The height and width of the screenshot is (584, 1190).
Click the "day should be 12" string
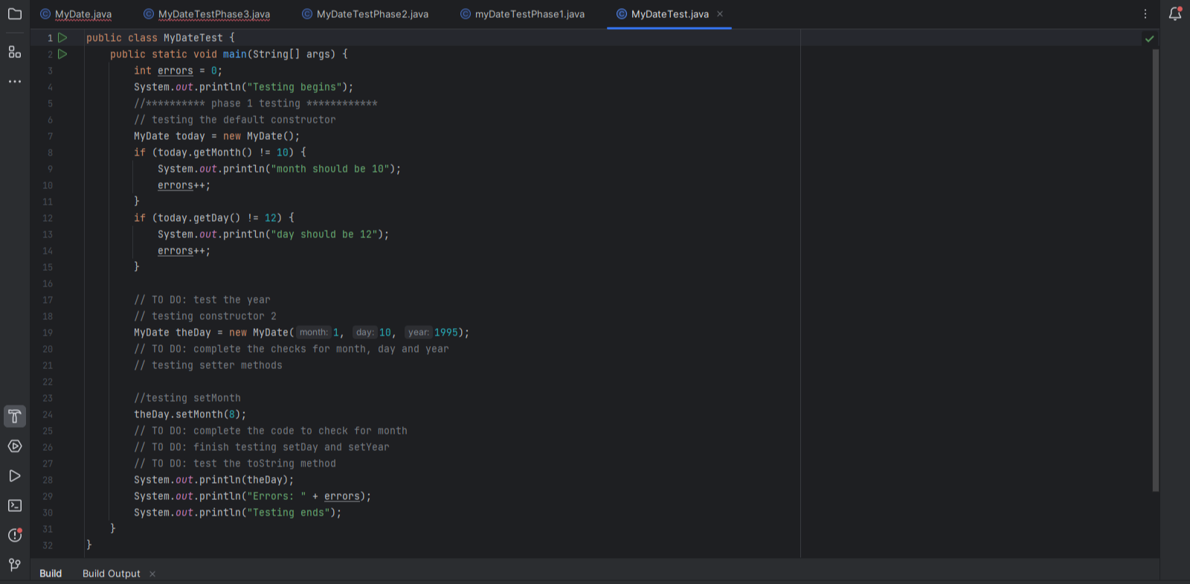[324, 234]
